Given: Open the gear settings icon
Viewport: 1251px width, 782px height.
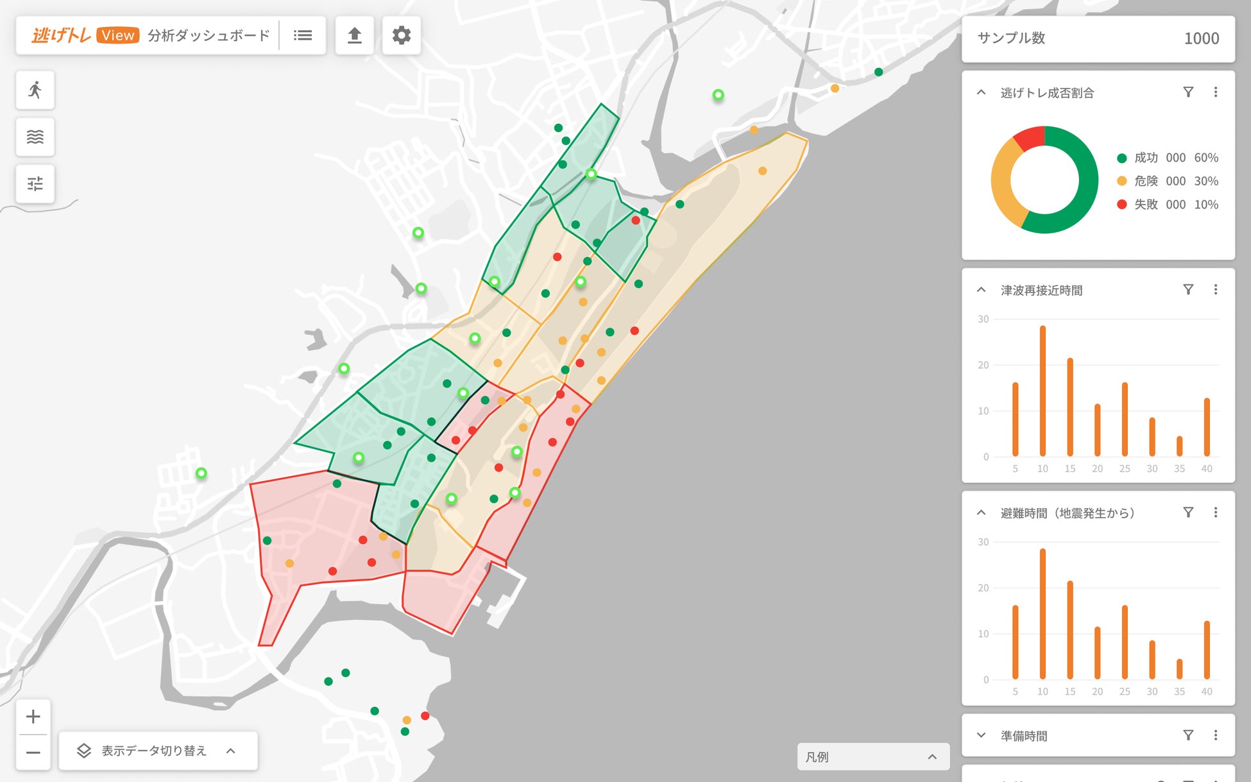Looking at the screenshot, I should coord(402,35).
